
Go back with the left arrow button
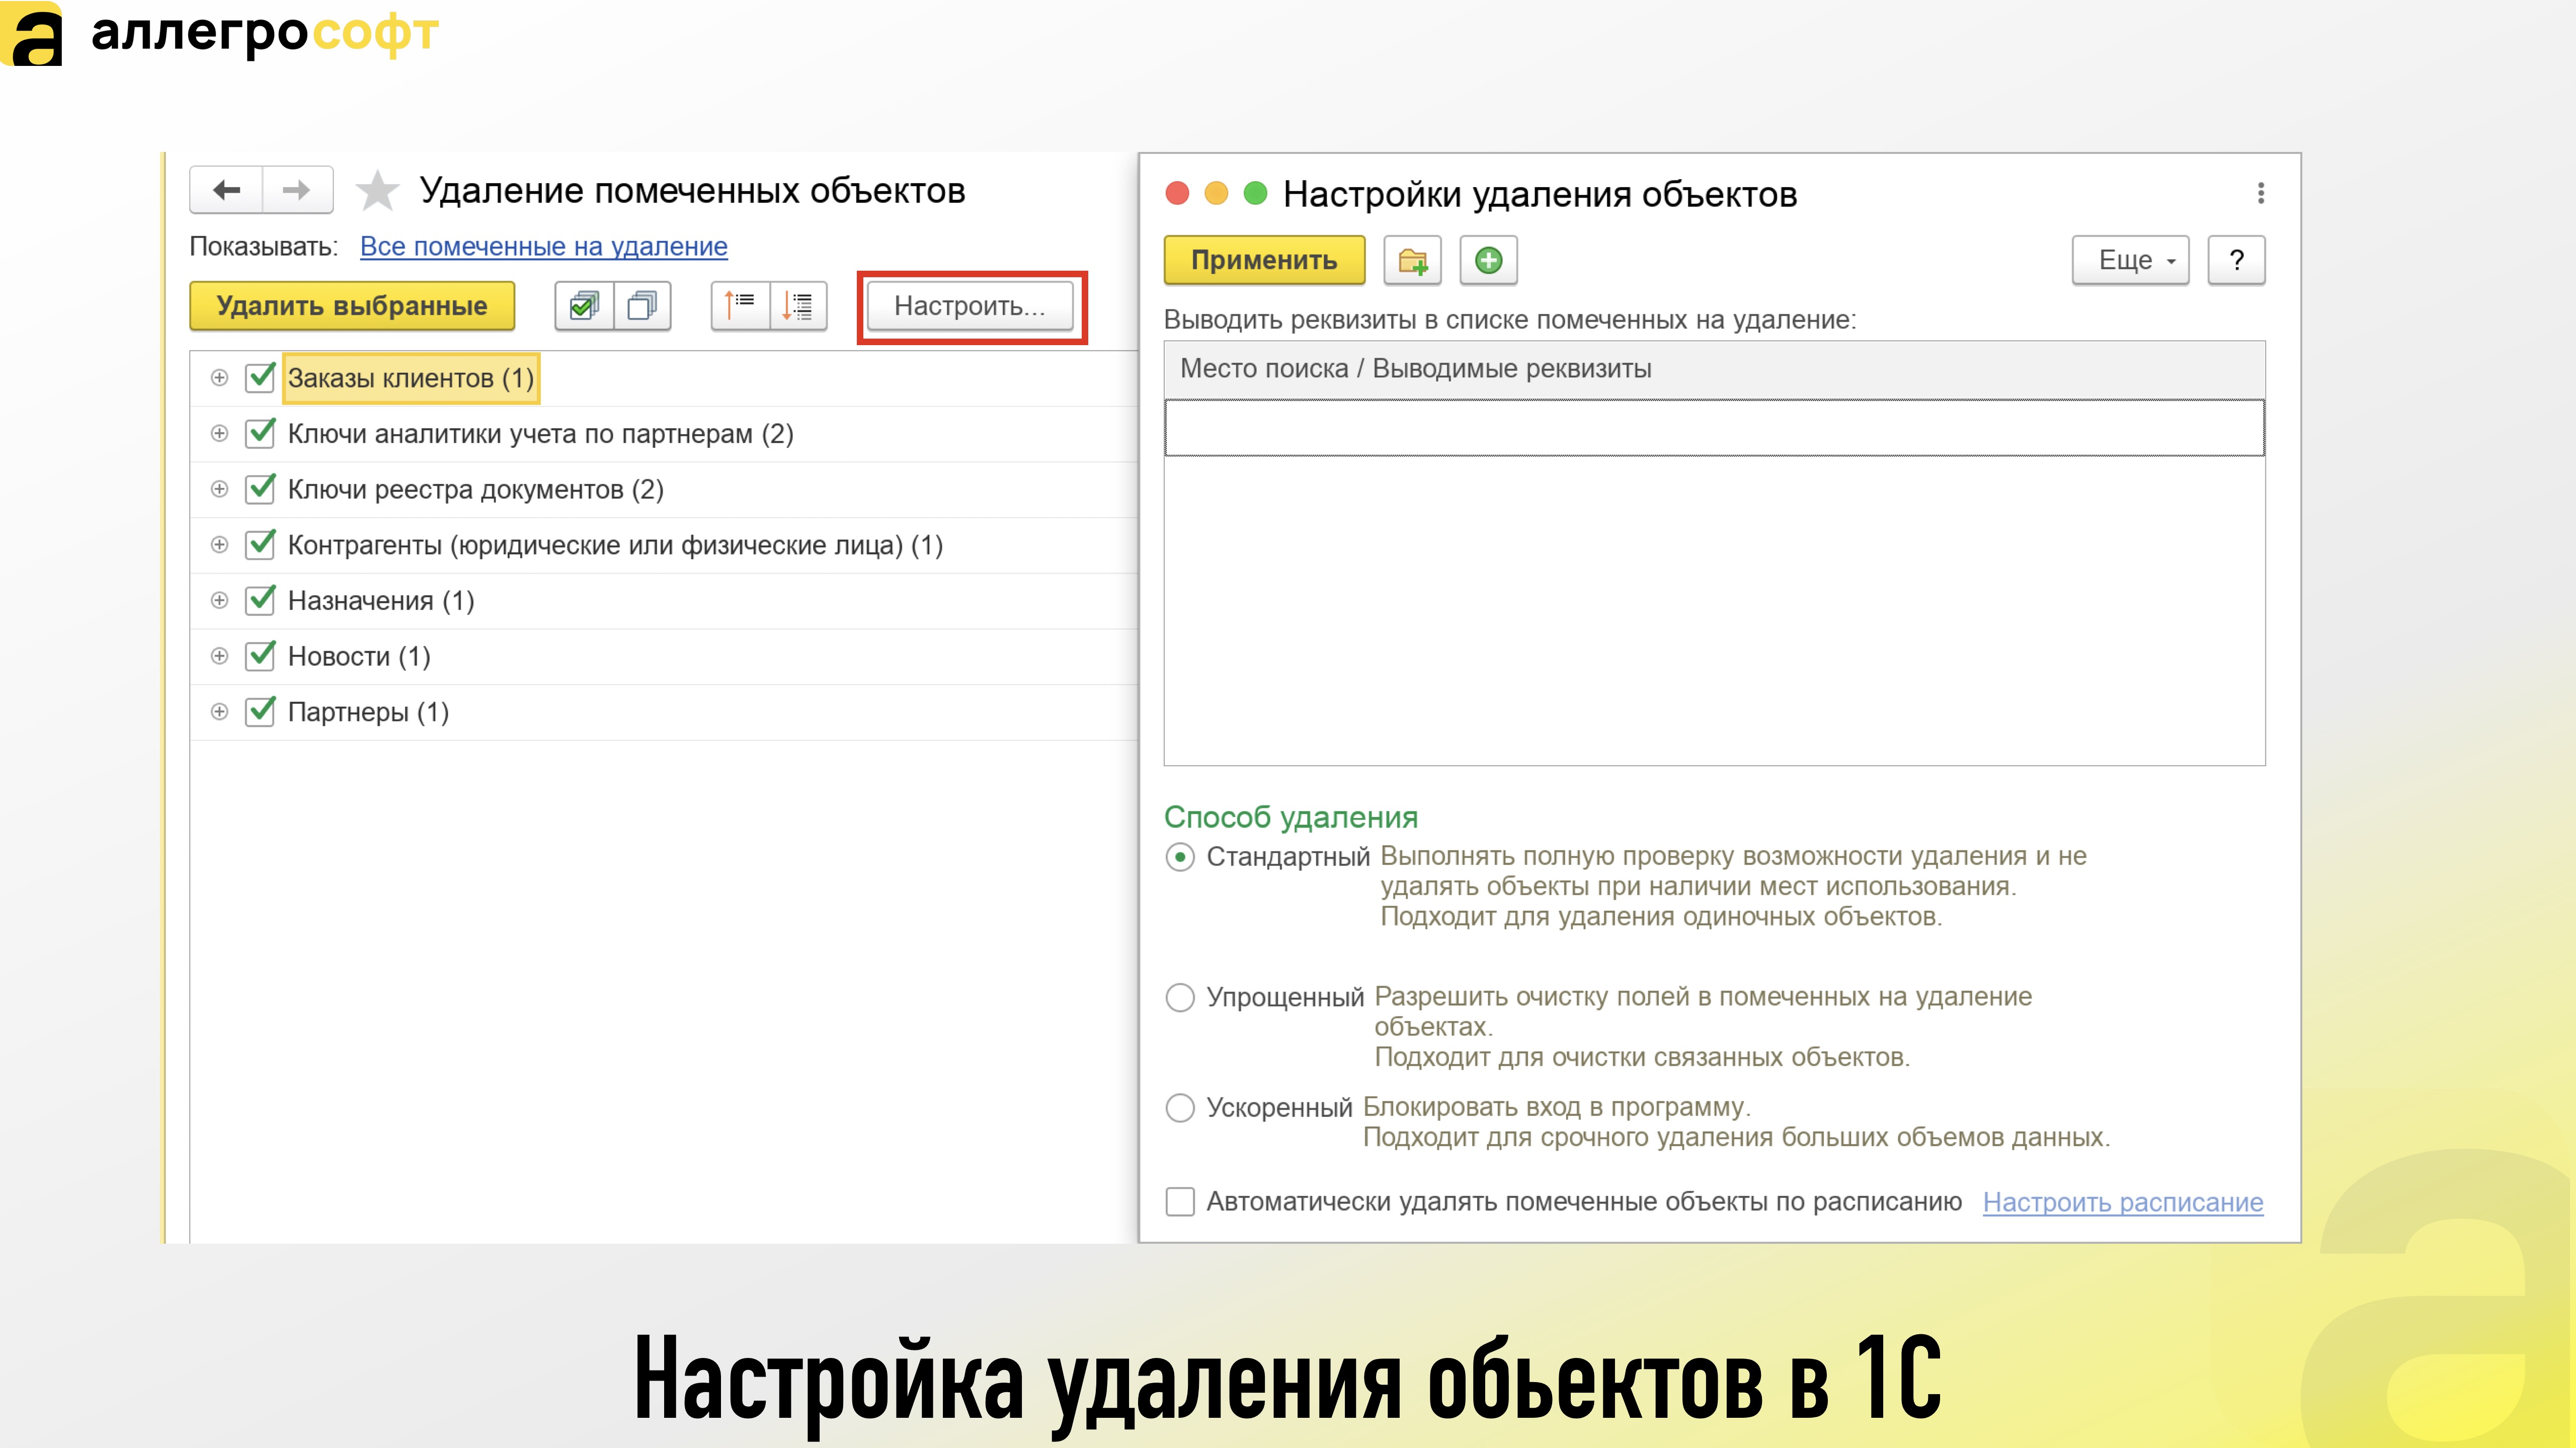pyautogui.click(x=227, y=190)
